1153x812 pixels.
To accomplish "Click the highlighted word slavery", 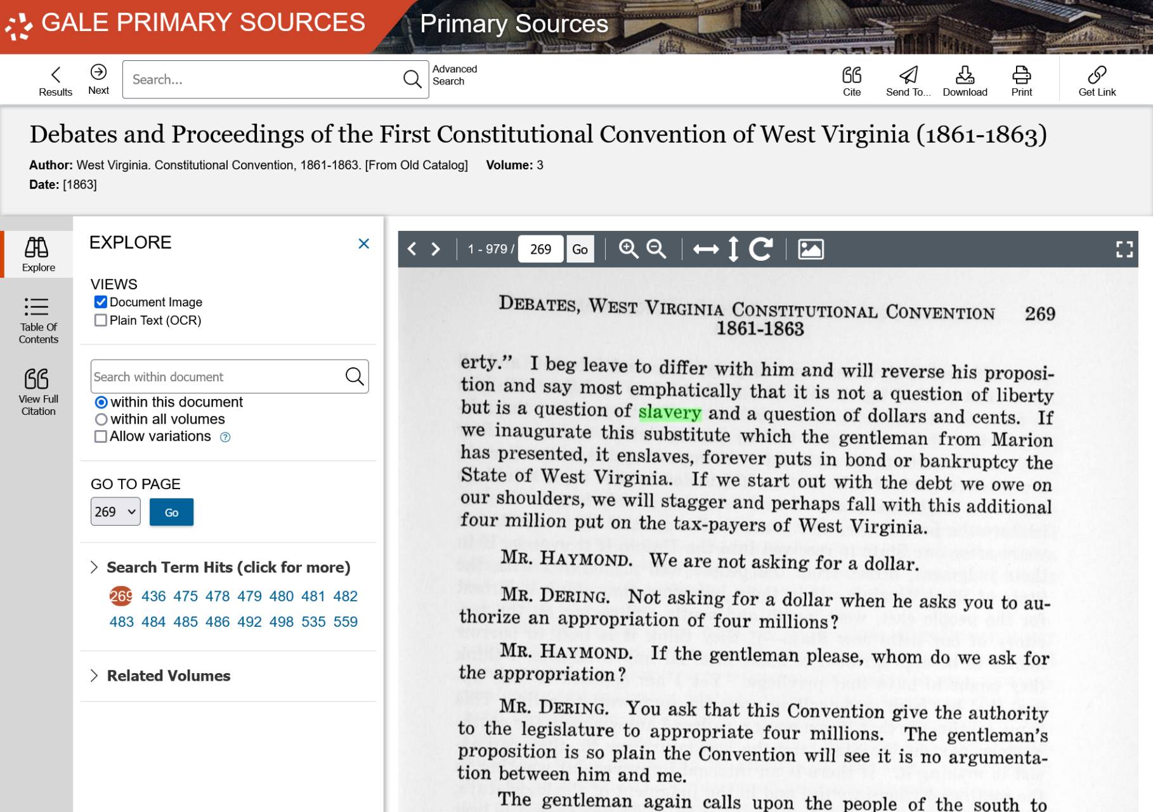I will tap(670, 412).
